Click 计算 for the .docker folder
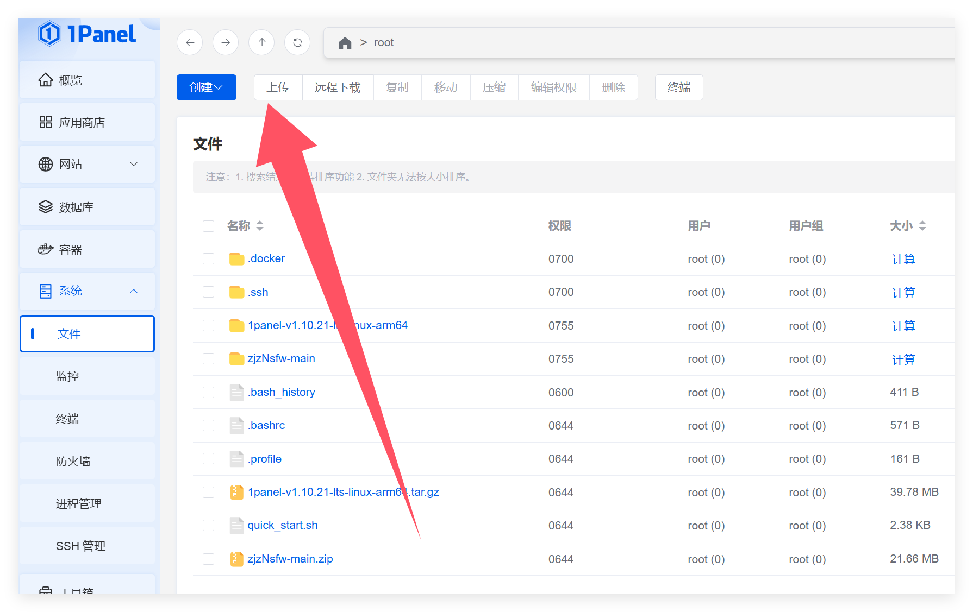Screen dimensions: 973x612 point(903,260)
